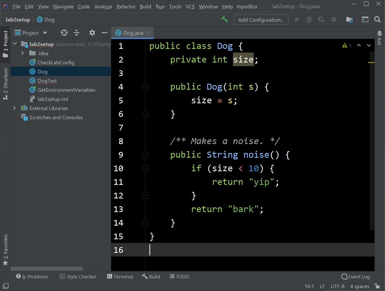Fold the noise() method at line 9

coord(145,155)
